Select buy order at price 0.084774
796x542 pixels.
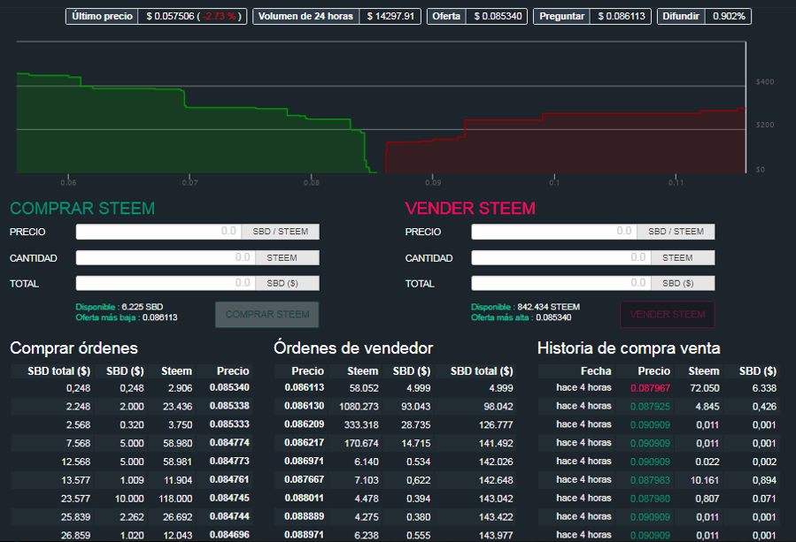click(131, 443)
